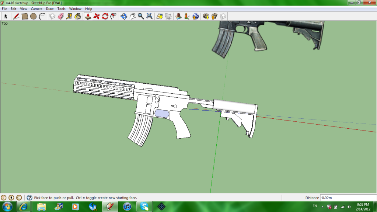
Task: Click the Distance measurement input box
Action: click(348, 198)
